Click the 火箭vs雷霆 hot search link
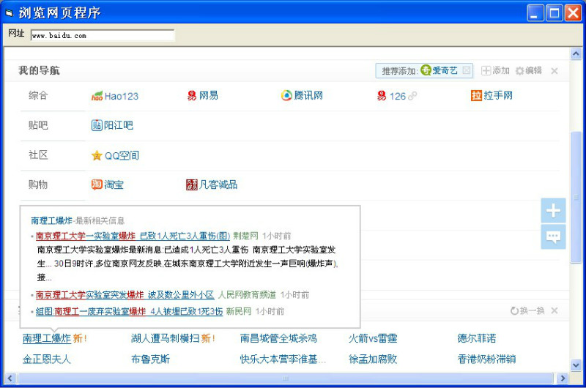Viewport: 586px width, 388px height. [373, 338]
